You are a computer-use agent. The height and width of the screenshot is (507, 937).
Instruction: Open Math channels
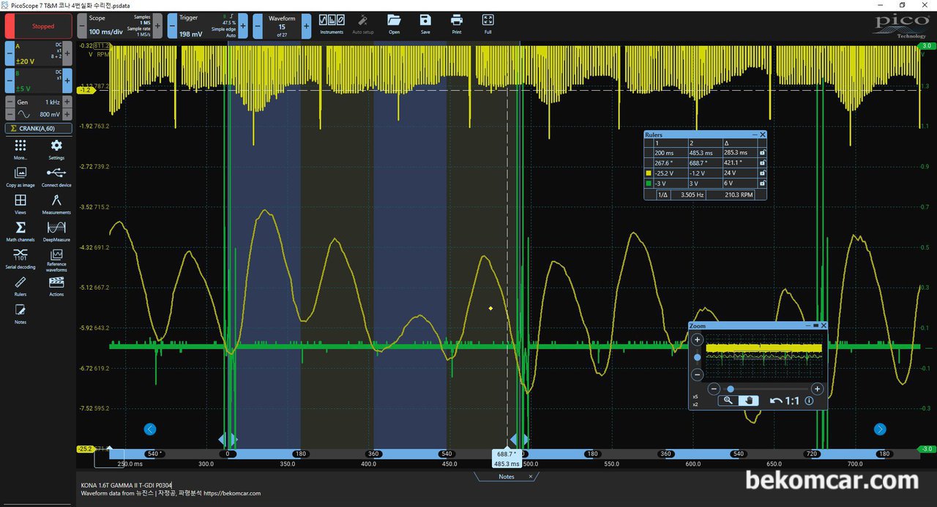(20, 231)
